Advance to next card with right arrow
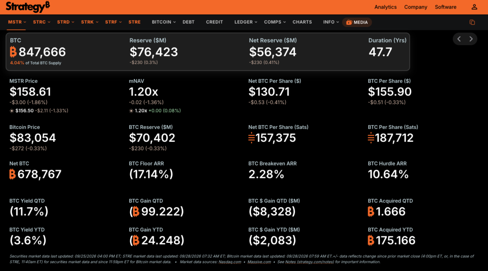Viewport: 488px width, 271px height. click(471, 39)
